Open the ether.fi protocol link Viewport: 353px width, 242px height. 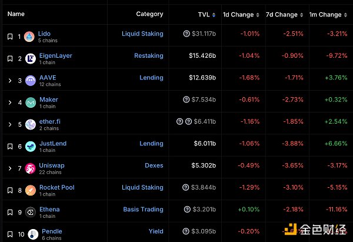49,121
